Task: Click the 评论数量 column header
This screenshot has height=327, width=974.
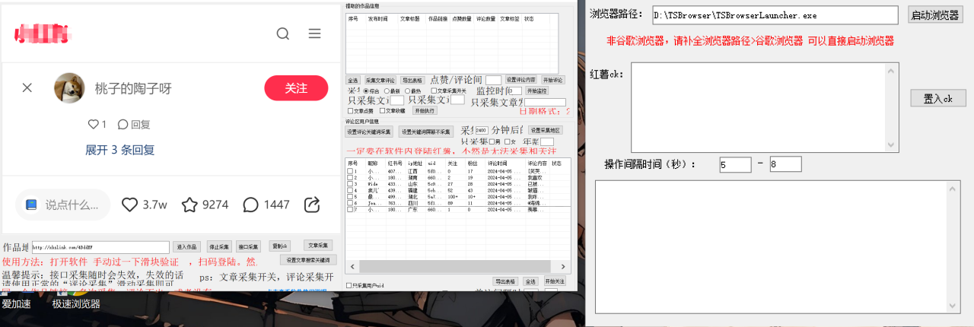Action: (x=486, y=18)
